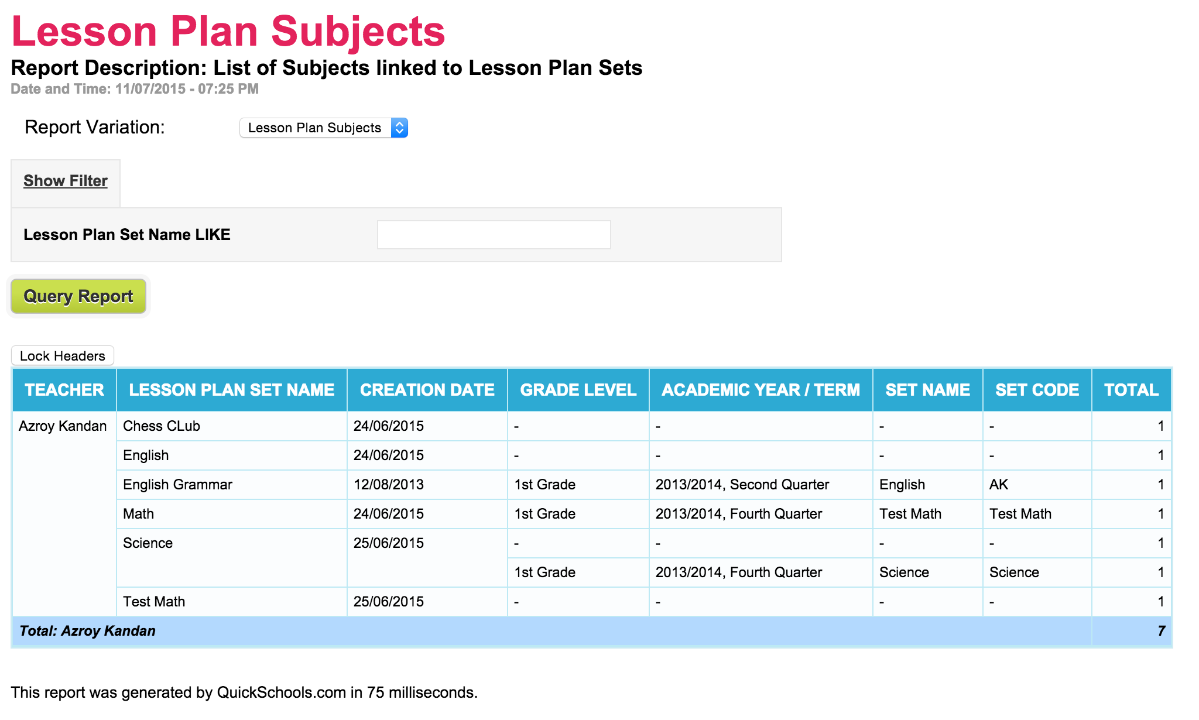This screenshot has width=1199, height=720.
Task: Click the GRADE LEVEL column header
Action: pos(578,390)
